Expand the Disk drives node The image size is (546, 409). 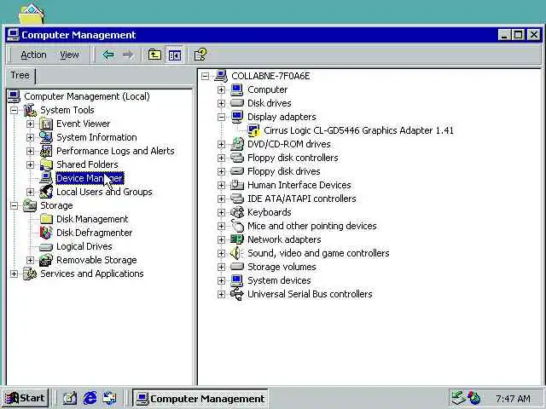pos(221,103)
